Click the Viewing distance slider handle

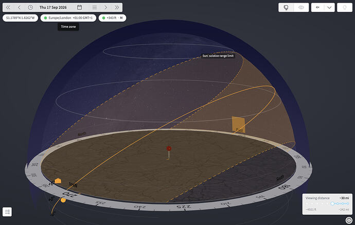tap(332, 203)
